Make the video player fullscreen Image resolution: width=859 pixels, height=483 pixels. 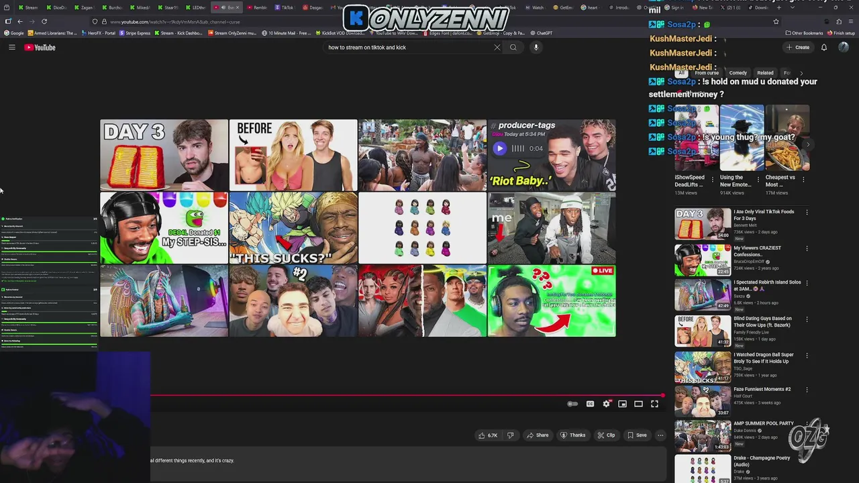(x=654, y=404)
